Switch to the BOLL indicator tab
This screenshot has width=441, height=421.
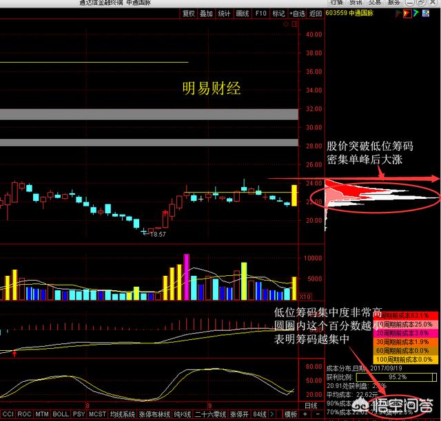(x=61, y=414)
